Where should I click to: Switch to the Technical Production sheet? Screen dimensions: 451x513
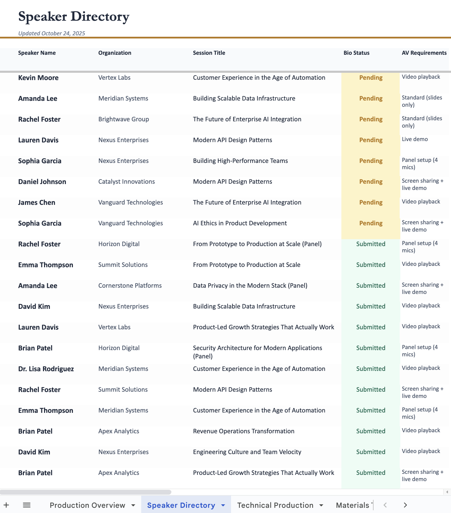click(x=276, y=505)
